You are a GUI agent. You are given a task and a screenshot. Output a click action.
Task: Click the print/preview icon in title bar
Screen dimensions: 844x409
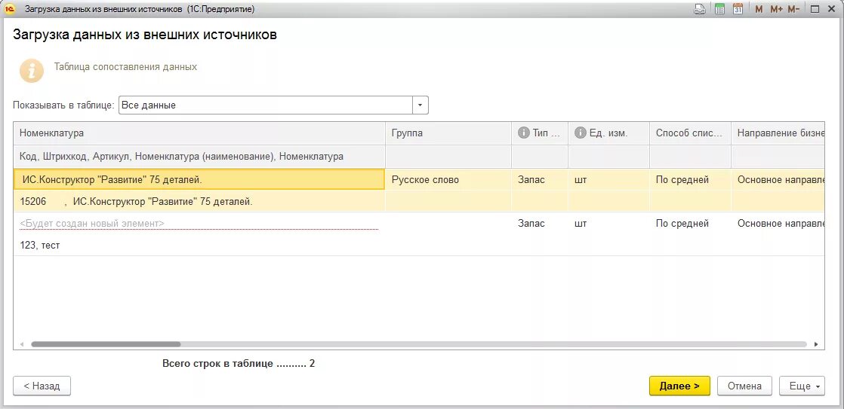(x=700, y=9)
